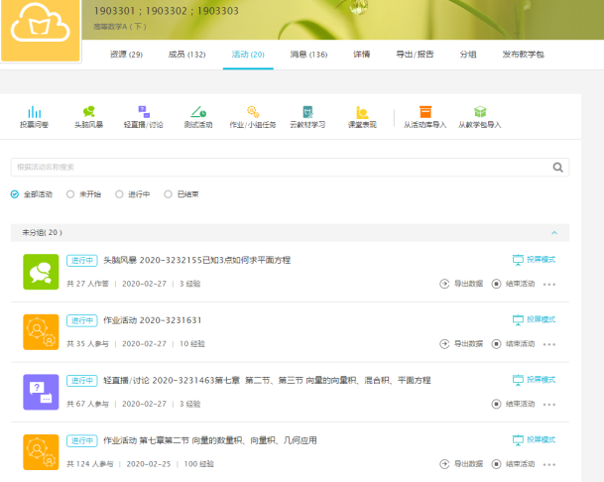Image resolution: width=604 pixels, height=482 pixels.
Task: Switch to the 成员 (132) tab
Action: pos(187,55)
